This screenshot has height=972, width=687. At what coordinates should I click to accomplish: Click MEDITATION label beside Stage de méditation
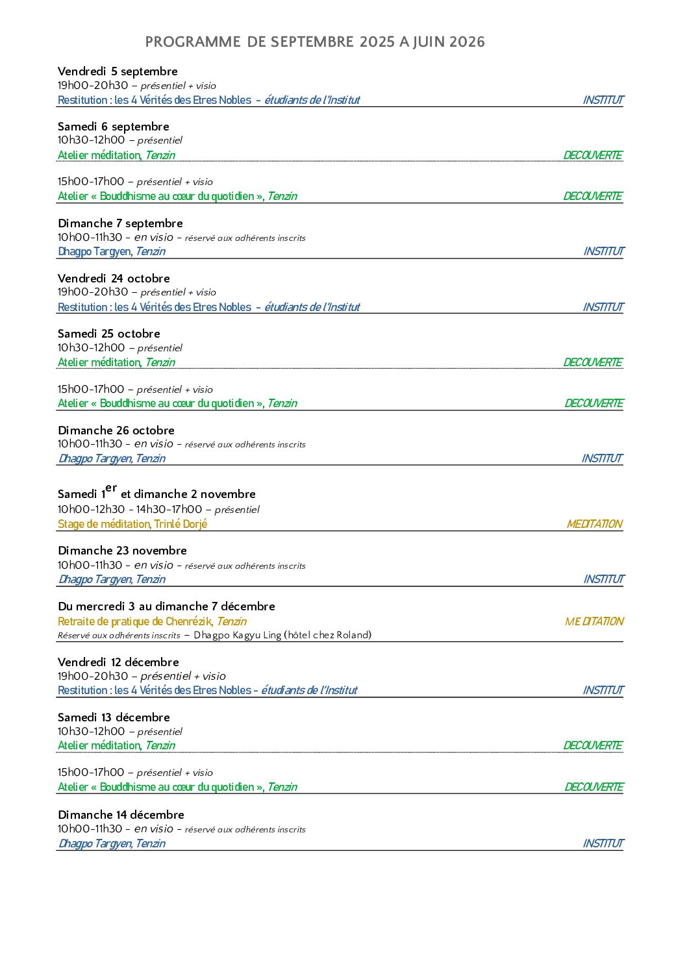[594, 524]
